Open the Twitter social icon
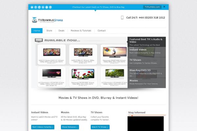 coord(32,7)
